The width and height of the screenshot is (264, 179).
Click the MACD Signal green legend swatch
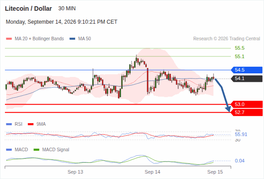point(36,149)
